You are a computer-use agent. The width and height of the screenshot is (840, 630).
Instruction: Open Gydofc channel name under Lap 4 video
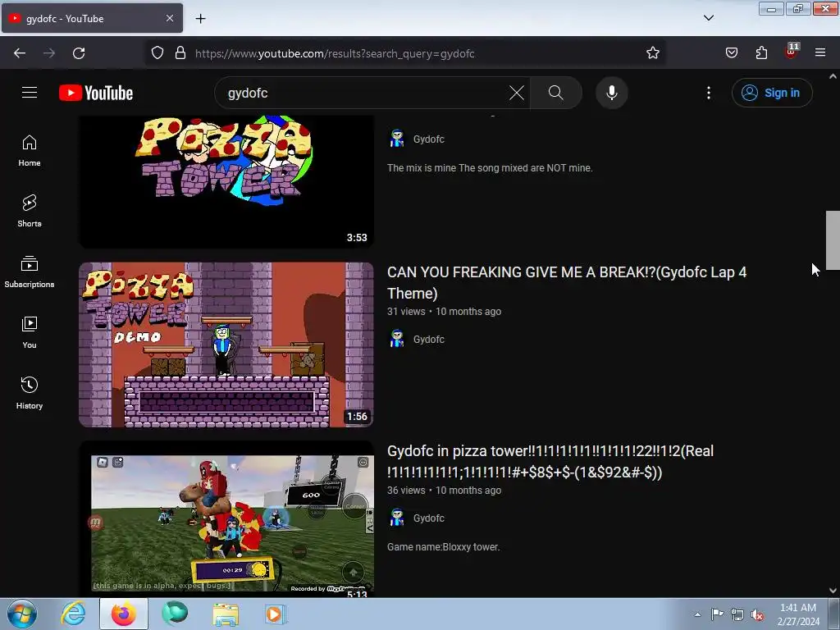pyautogui.click(x=428, y=340)
